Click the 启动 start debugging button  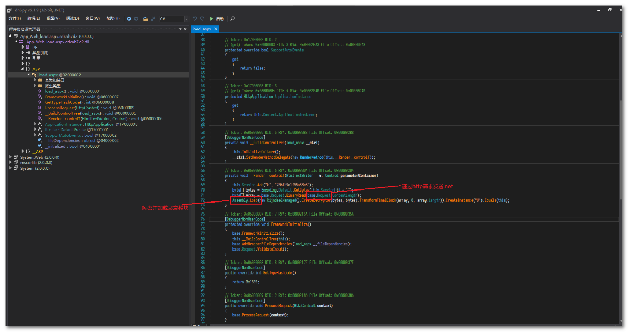coord(216,19)
